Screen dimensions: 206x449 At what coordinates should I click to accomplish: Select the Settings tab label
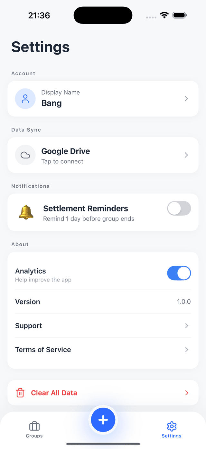(x=172, y=436)
